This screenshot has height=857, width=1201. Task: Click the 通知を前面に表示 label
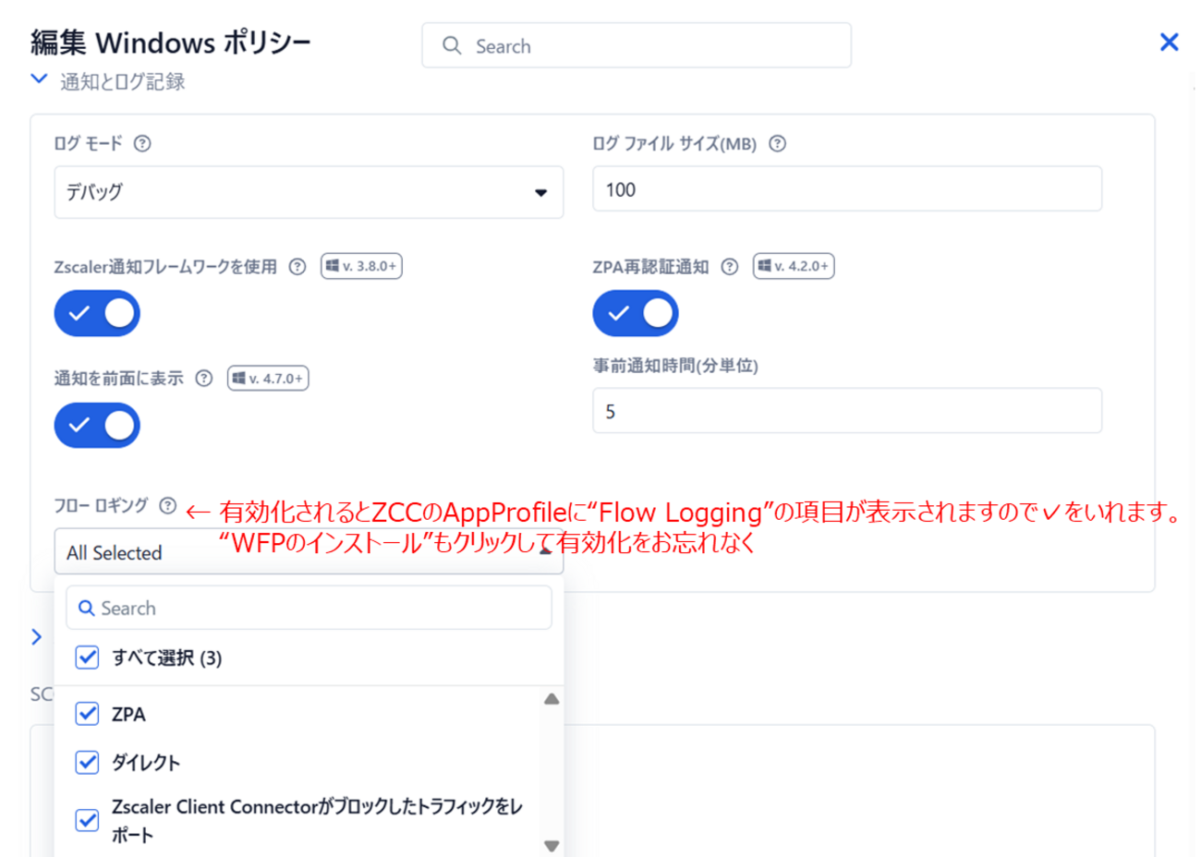118,378
